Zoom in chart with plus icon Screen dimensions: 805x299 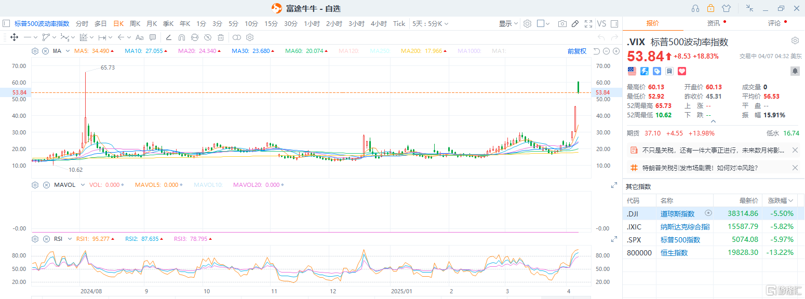pyautogui.click(x=616, y=51)
